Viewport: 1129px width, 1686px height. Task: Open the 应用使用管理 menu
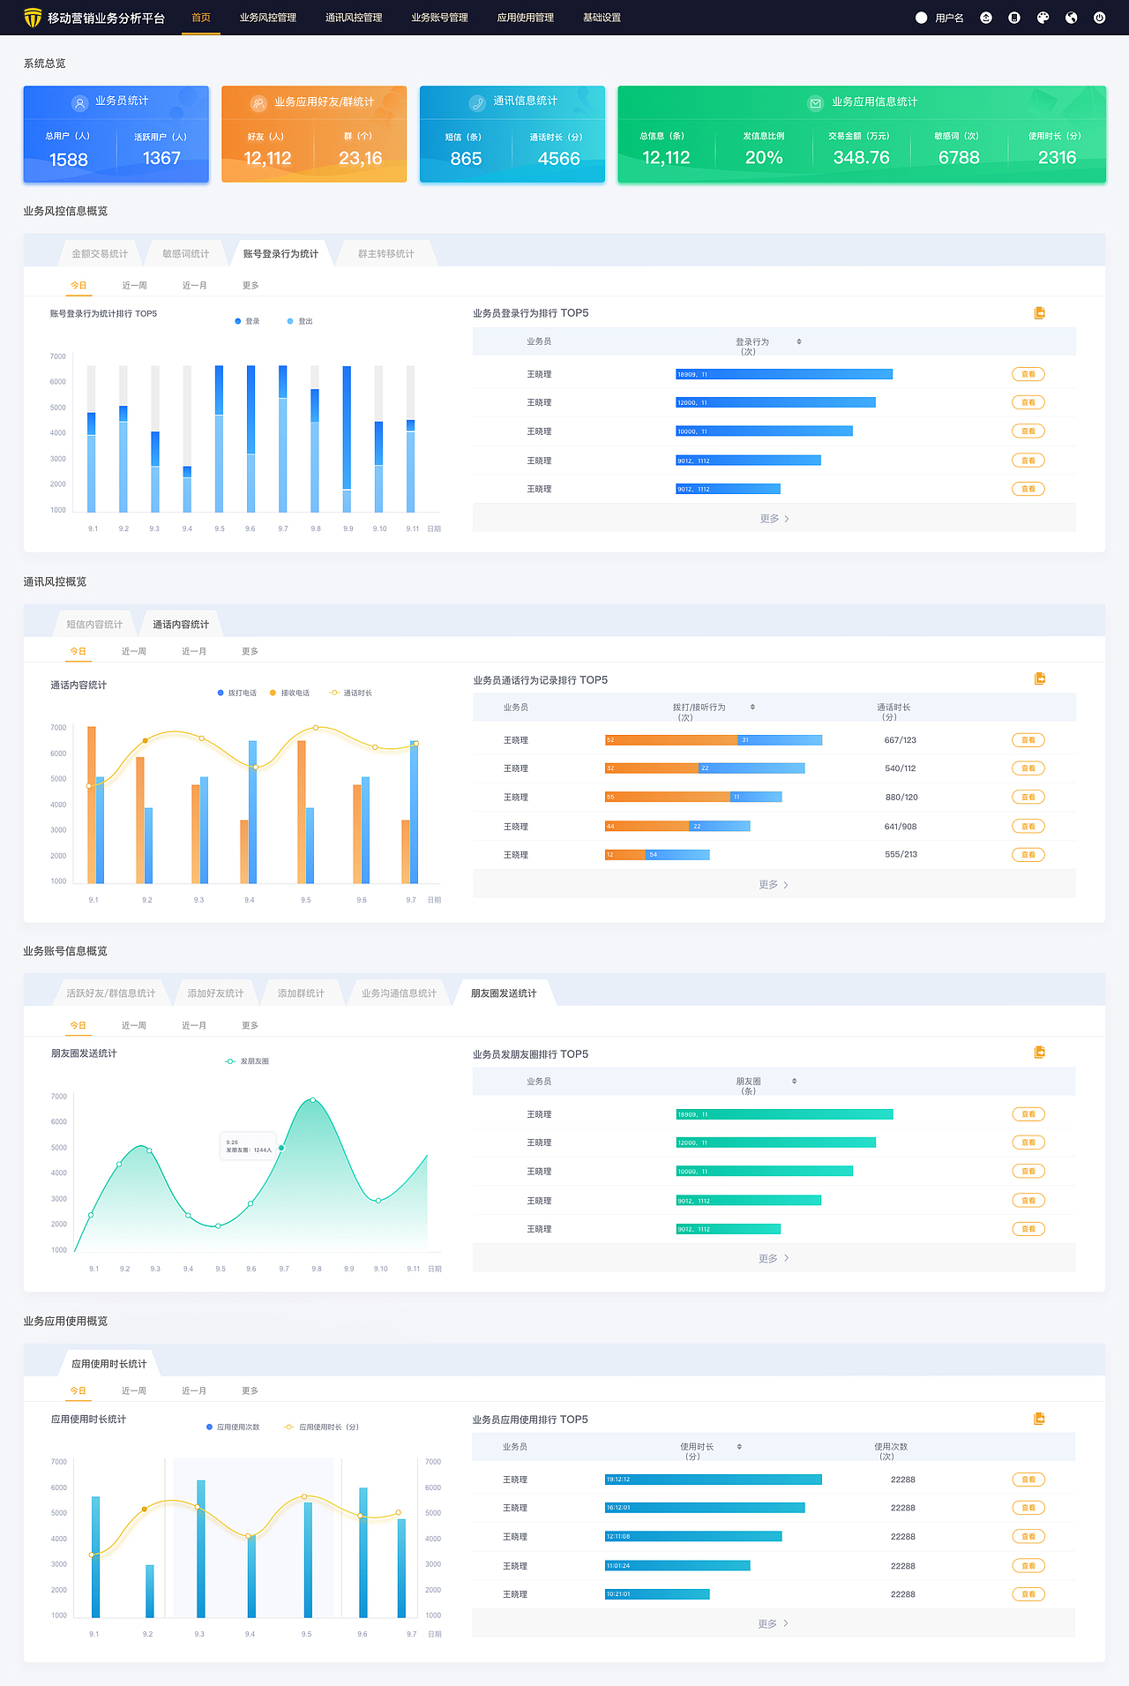526,18
